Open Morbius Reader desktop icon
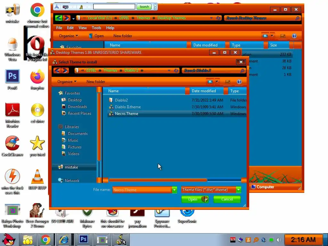The image size is (328, 246). (12, 115)
